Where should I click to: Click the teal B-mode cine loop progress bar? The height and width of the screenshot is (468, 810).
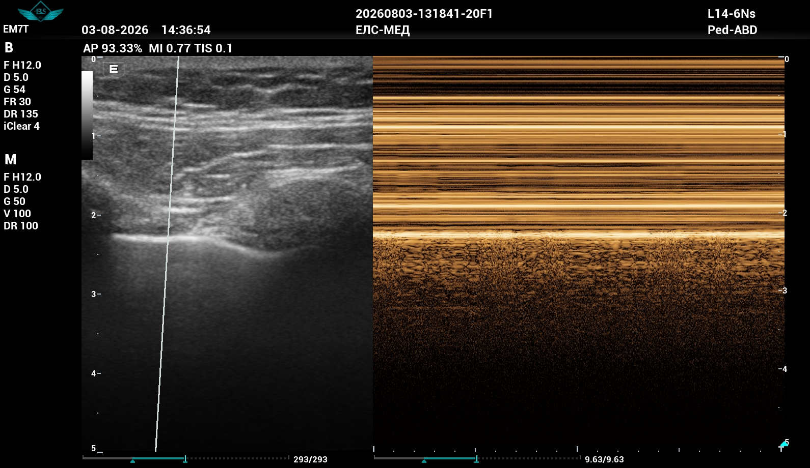[x=158, y=458]
